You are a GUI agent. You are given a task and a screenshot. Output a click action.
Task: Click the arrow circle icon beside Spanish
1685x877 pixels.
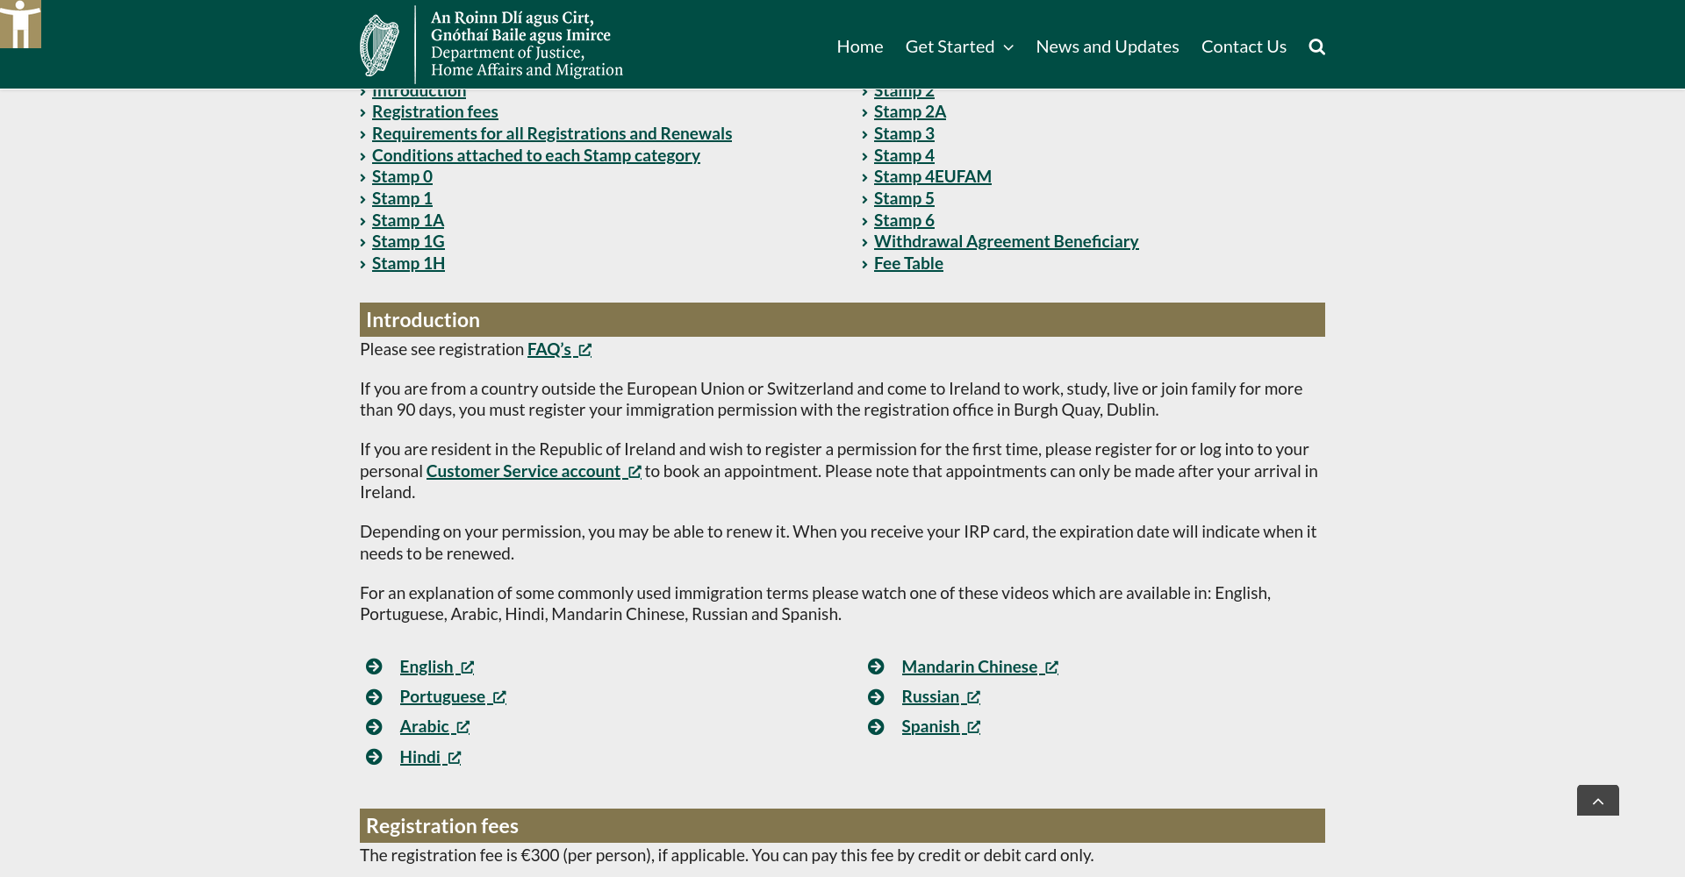click(876, 727)
